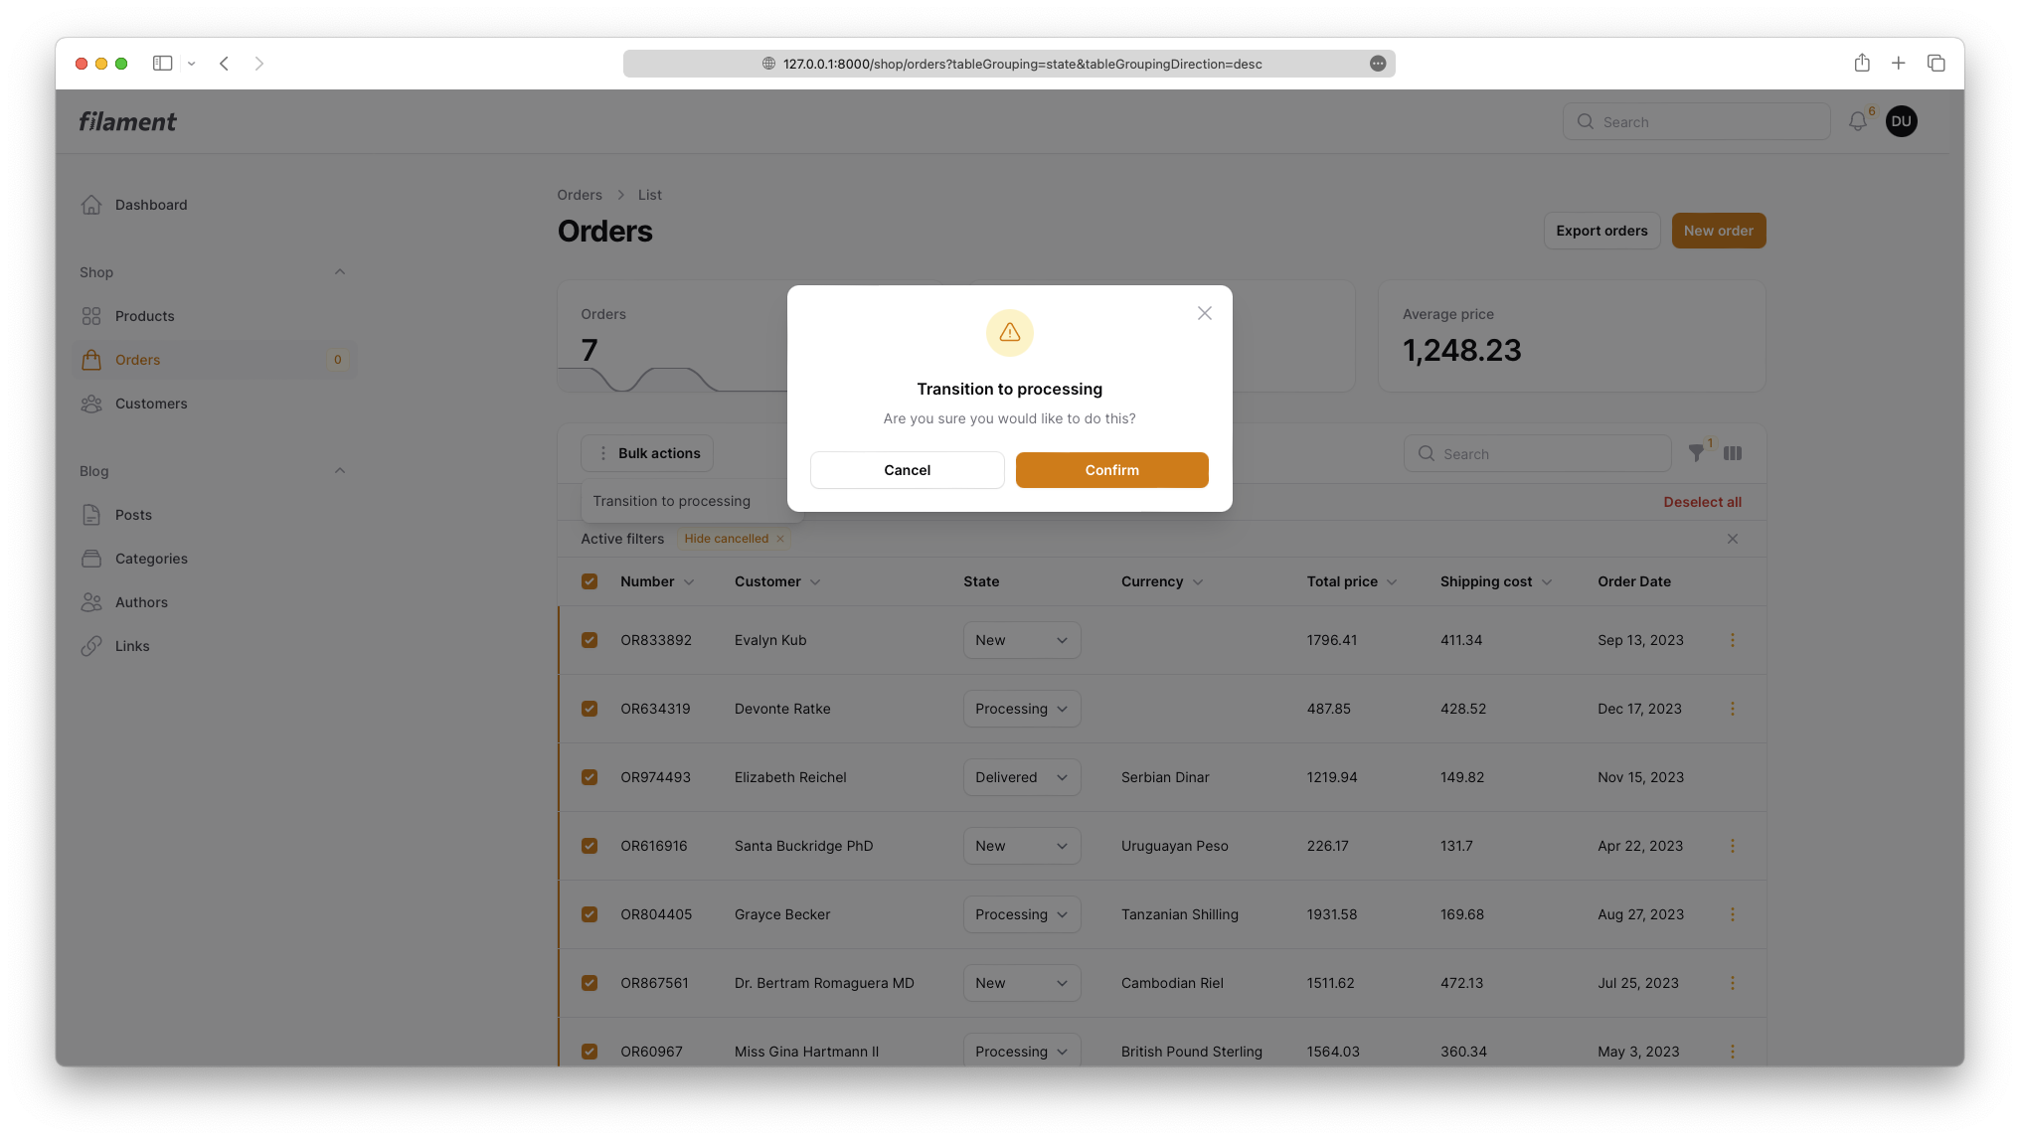Click the notifications bell icon
Image resolution: width=2020 pixels, height=1140 pixels.
pyautogui.click(x=1858, y=120)
